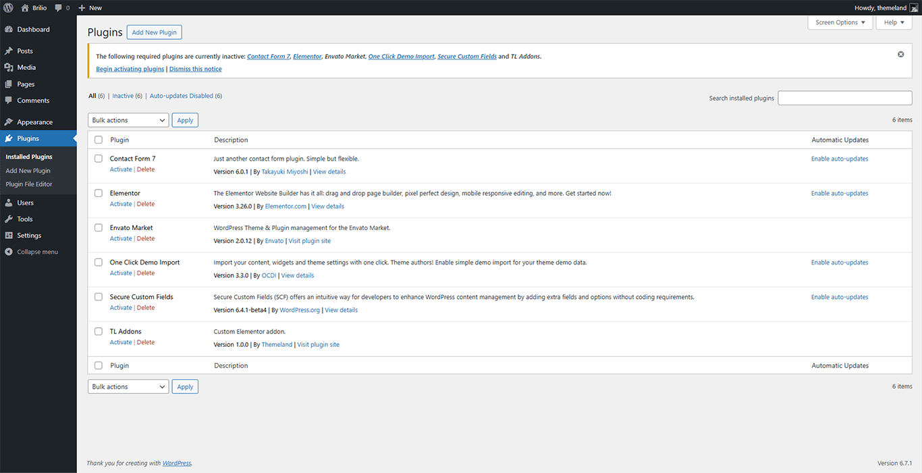Activate the TL Addons plugin

pyautogui.click(x=121, y=342)
